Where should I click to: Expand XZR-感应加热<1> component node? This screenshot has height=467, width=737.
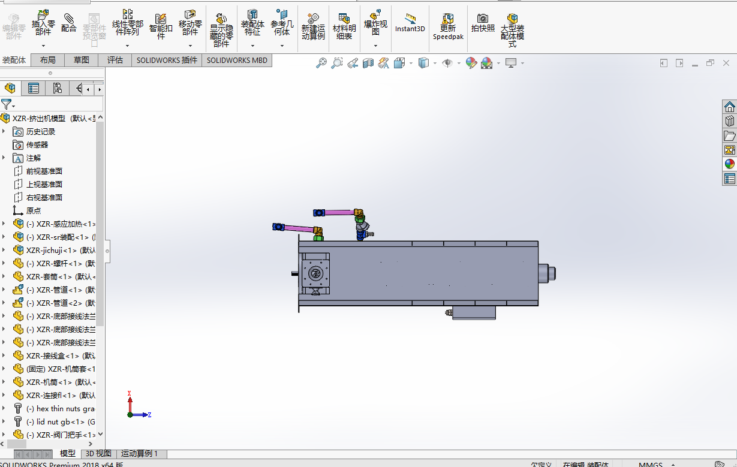click(4, 224)
